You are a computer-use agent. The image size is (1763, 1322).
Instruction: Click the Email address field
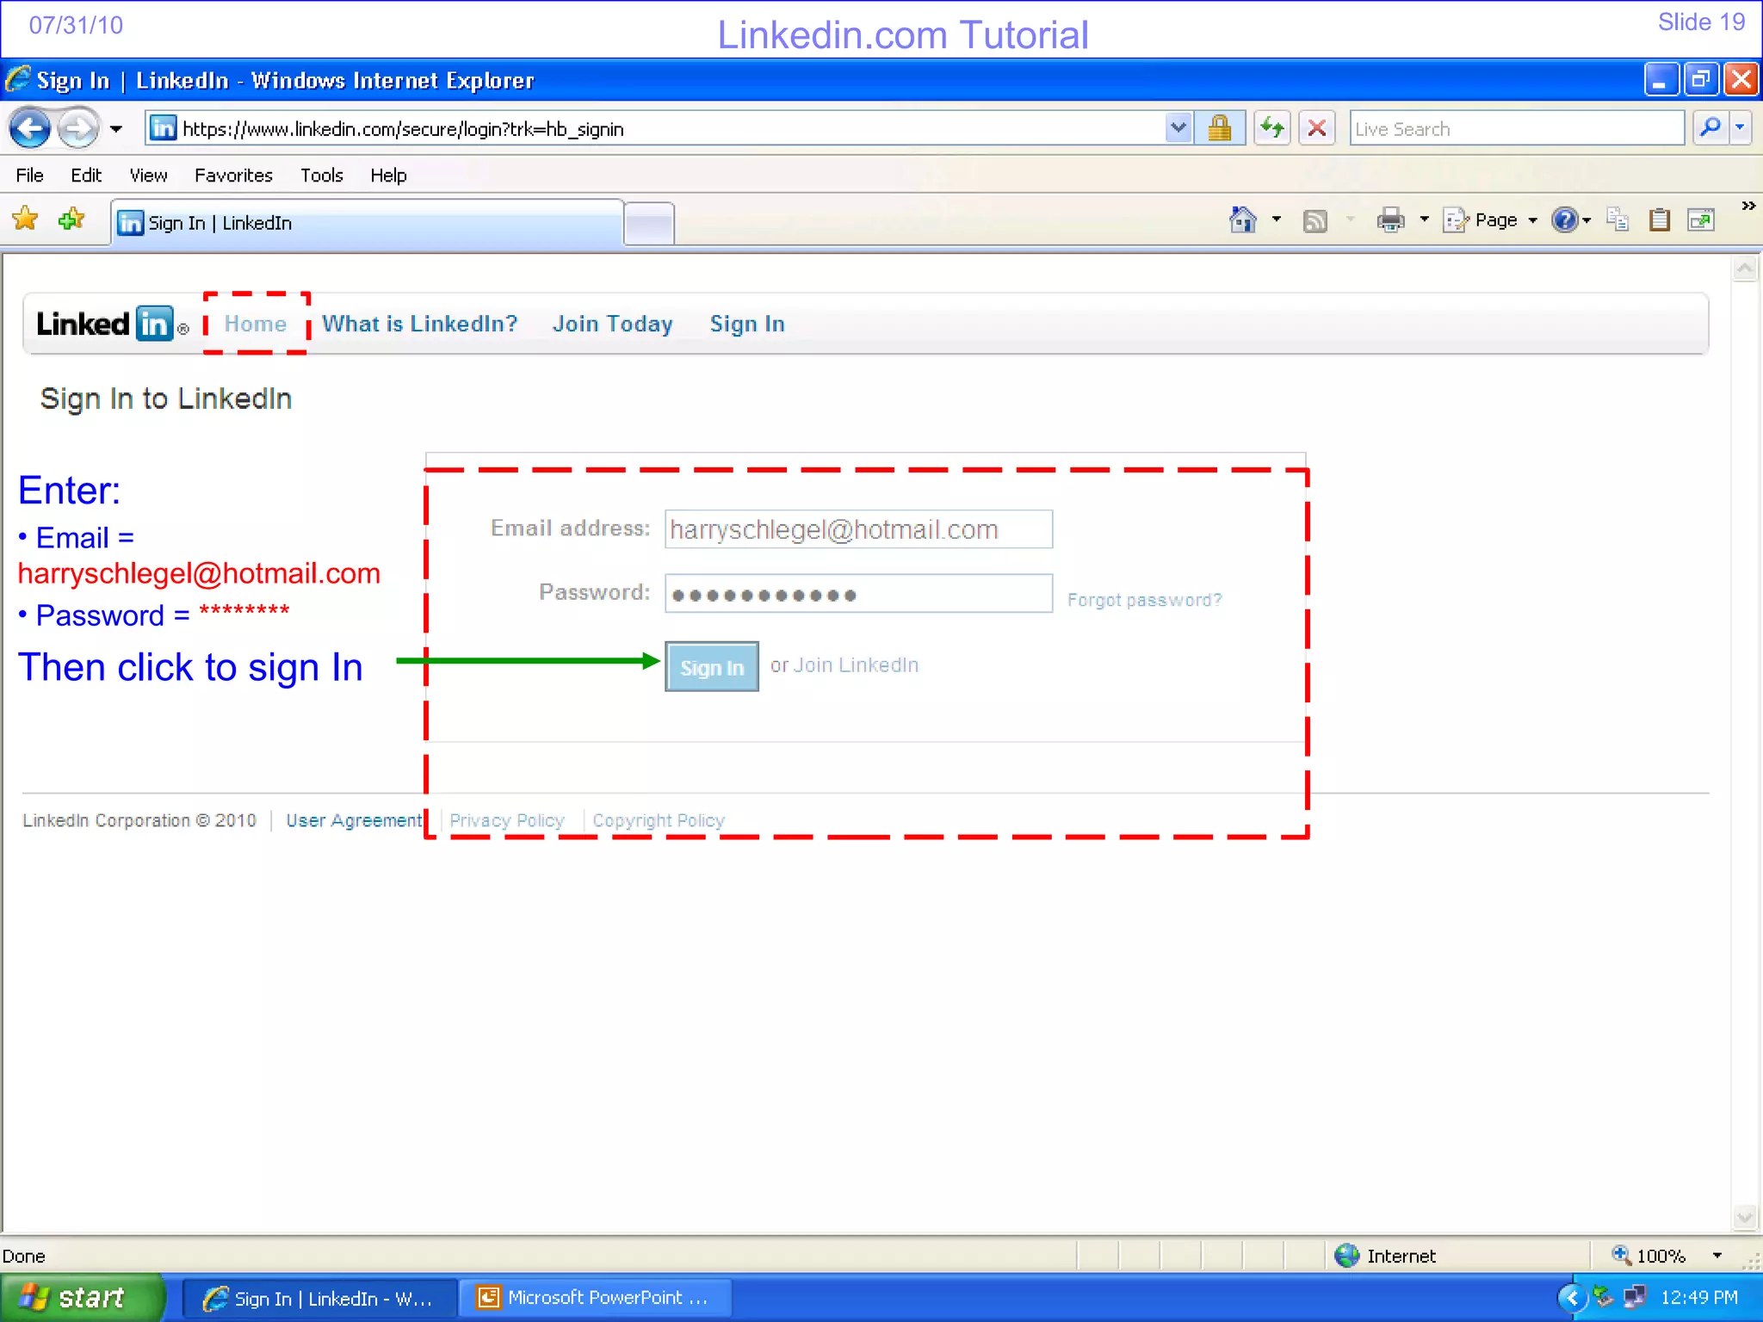point(858,529)
